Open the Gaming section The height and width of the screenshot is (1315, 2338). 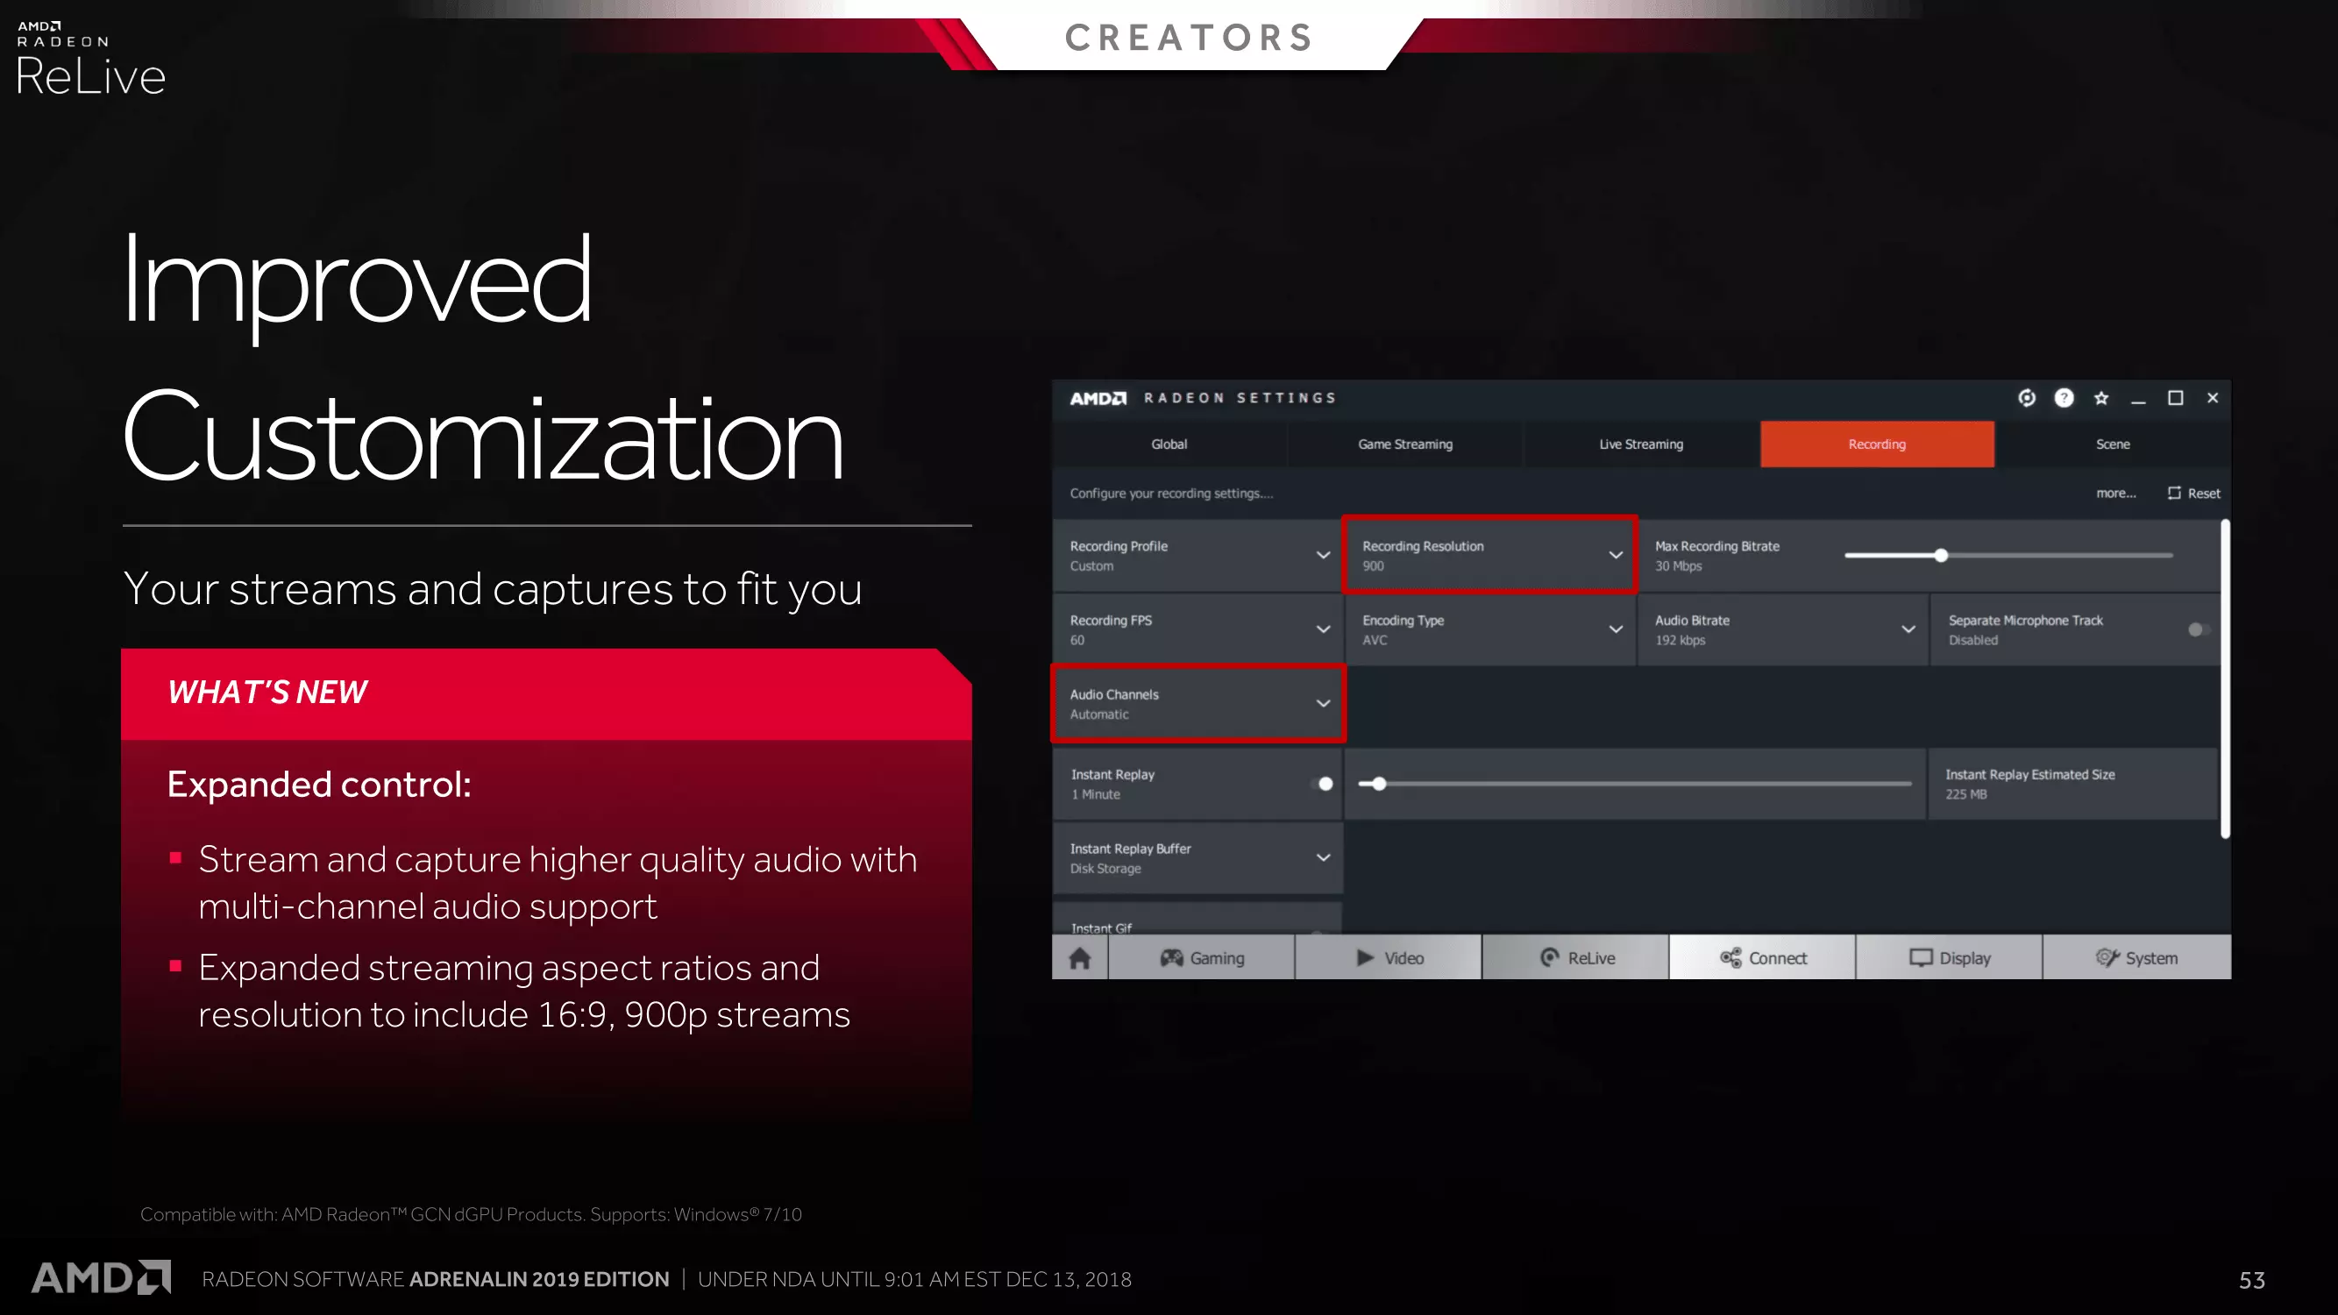(1202, 958)
